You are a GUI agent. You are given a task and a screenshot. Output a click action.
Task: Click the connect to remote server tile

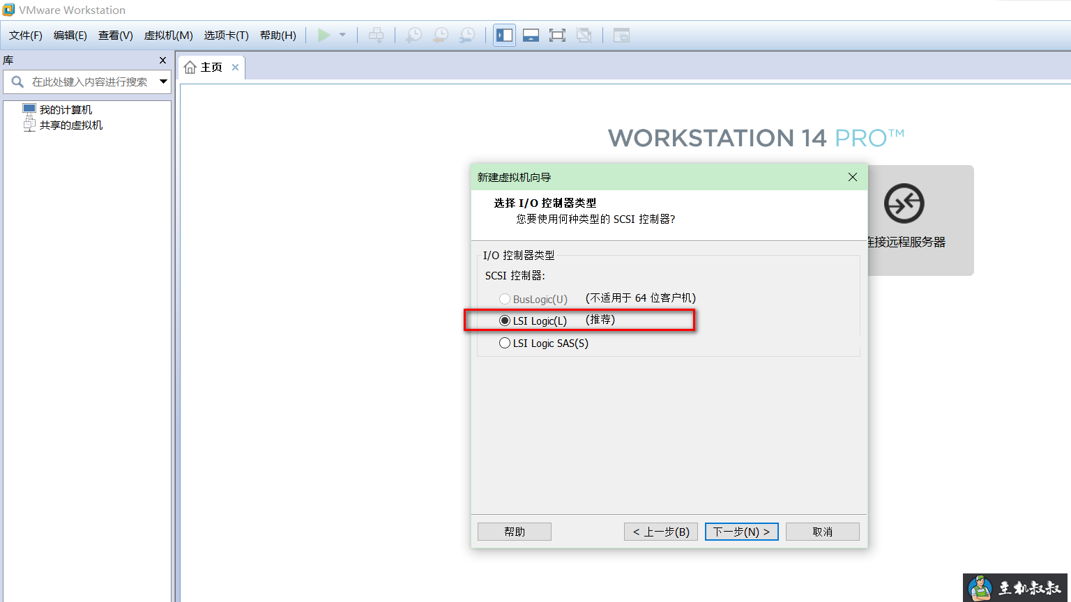(x=920, y=220)
